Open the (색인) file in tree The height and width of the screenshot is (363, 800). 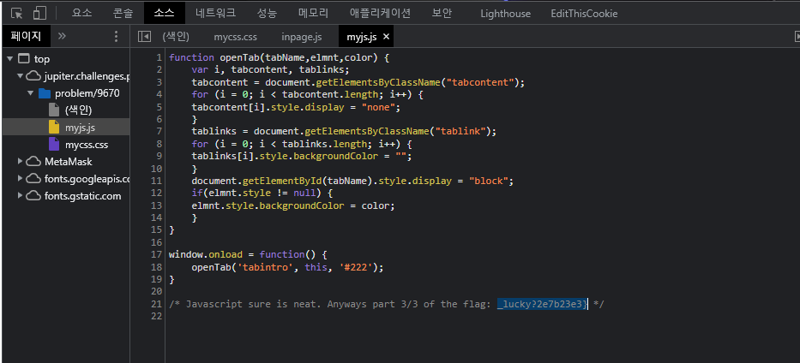click(x=79, y=110)
